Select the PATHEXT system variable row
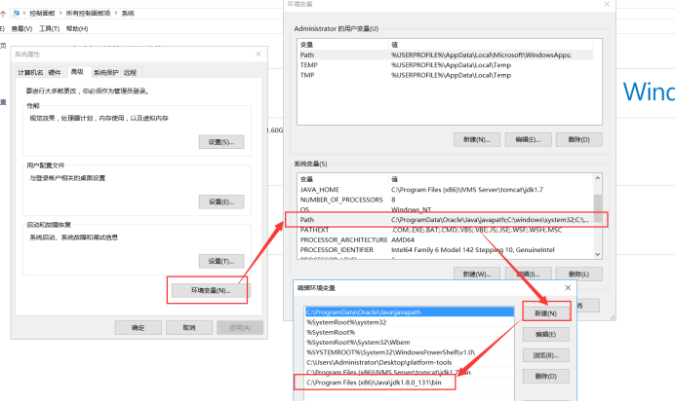 (445, 230)
